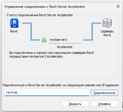Open help with the Справка button
This screenshot has width=123, height=112.
[x=105, y=104]
